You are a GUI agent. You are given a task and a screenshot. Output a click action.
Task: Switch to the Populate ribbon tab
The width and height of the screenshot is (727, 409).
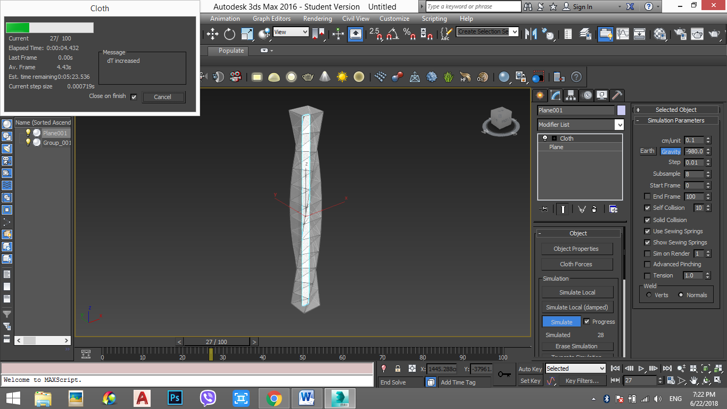coord(232,51)
